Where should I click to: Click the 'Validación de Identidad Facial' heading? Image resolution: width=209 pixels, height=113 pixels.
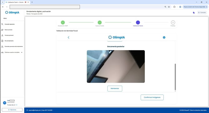click(x=67, y=31)
